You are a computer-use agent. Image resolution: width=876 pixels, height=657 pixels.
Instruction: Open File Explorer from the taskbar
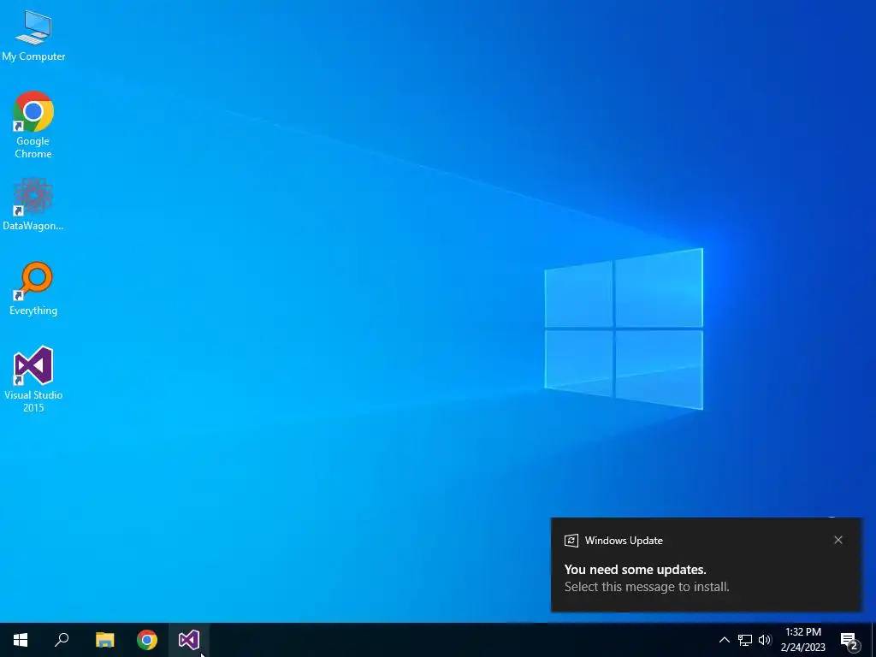[x=104, y=640]
